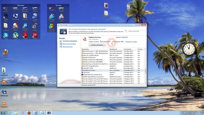Viewport: 204px width, 115px height.
Task: Select Microsoft Visual C++ 2010 x64 Redistributable row
Action: [113, 51]
